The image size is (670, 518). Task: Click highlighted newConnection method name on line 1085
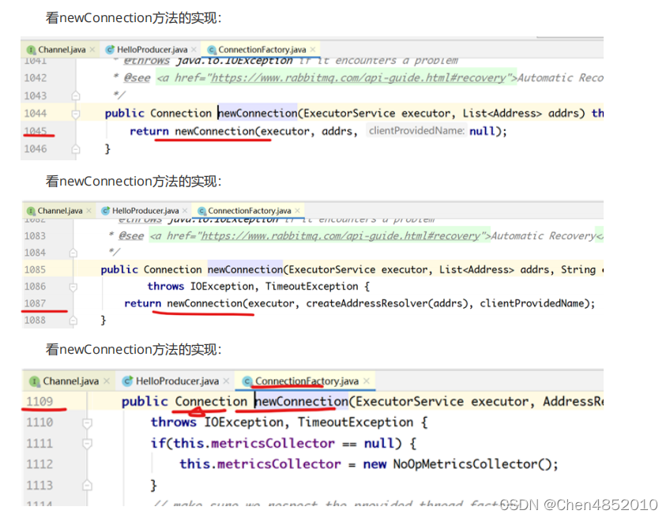pyautogui.click(x=245, y=269)
